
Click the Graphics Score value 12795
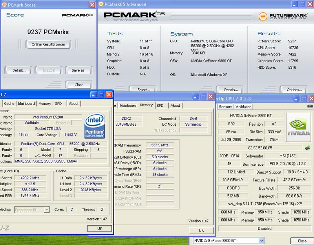point(293,61)
